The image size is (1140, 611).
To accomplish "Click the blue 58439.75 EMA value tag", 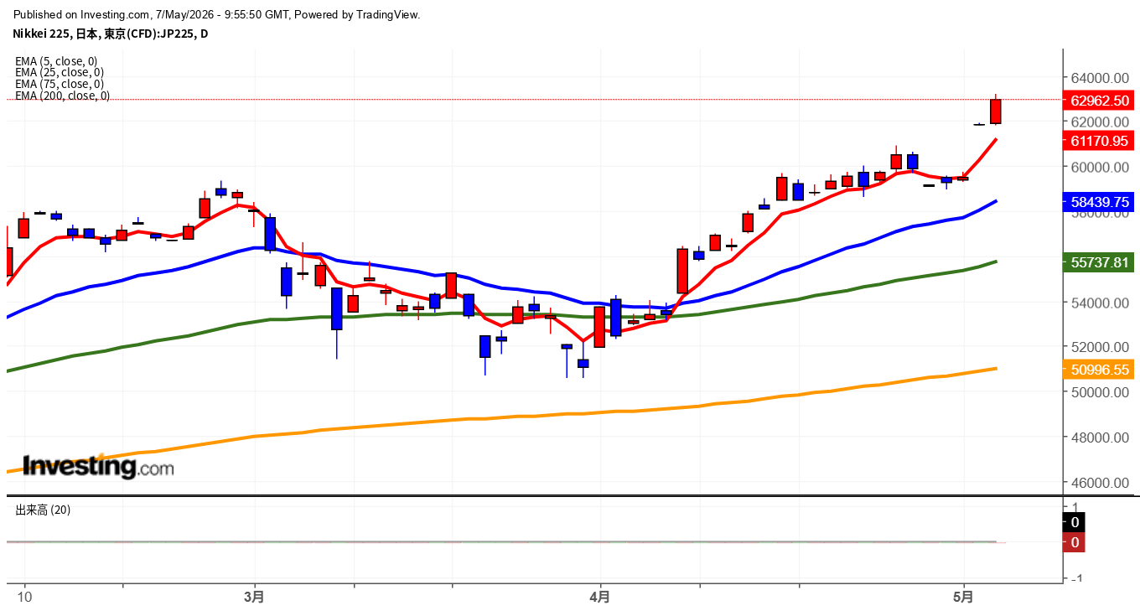I will click(x=1099, y=202).
